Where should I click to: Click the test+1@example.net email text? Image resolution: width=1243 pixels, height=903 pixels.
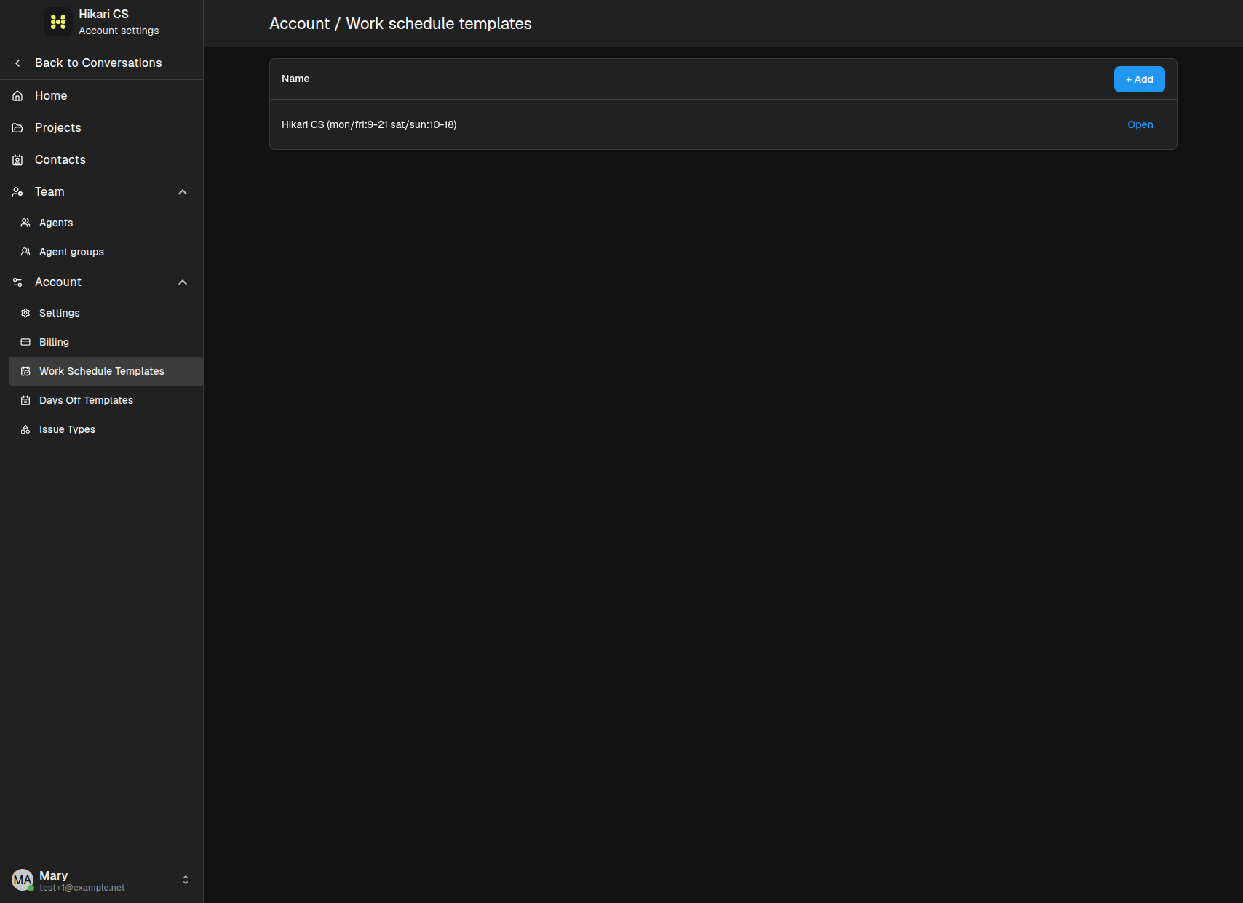(x=82, y=888)
